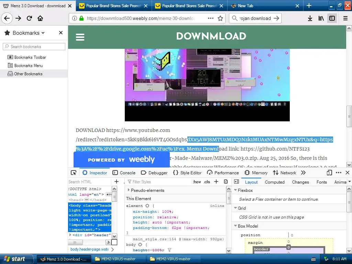Select the Changes sidebar tab

point(300,182)
